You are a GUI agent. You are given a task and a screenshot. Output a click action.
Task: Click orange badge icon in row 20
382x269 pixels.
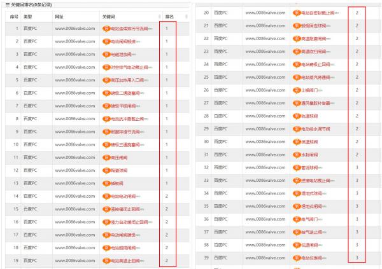click(297, 13)
